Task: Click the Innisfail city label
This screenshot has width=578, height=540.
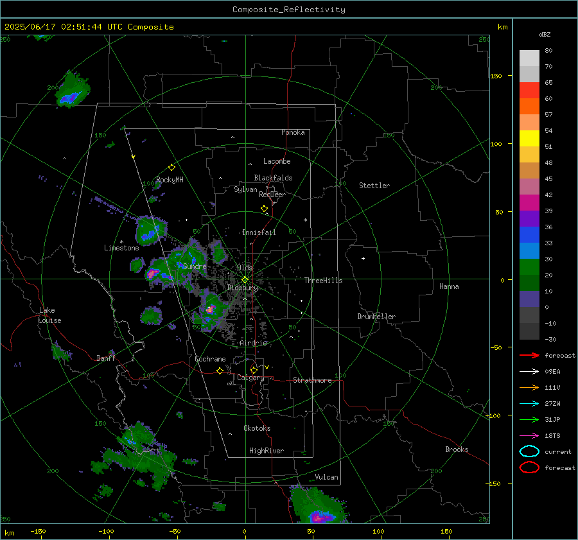Action: tap(259, 232)
